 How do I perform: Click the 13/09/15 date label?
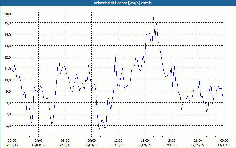[224, 145]
